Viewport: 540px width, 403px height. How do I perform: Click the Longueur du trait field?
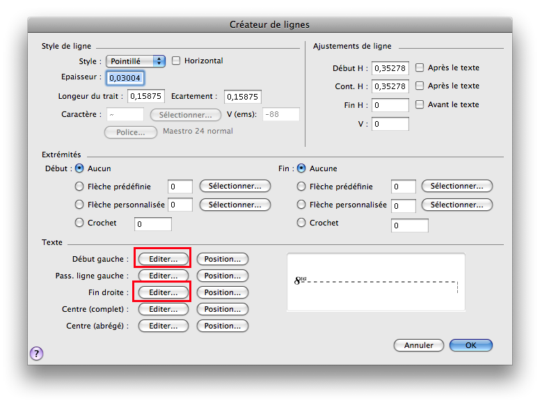pyautogui.click(x=145, y=97)
